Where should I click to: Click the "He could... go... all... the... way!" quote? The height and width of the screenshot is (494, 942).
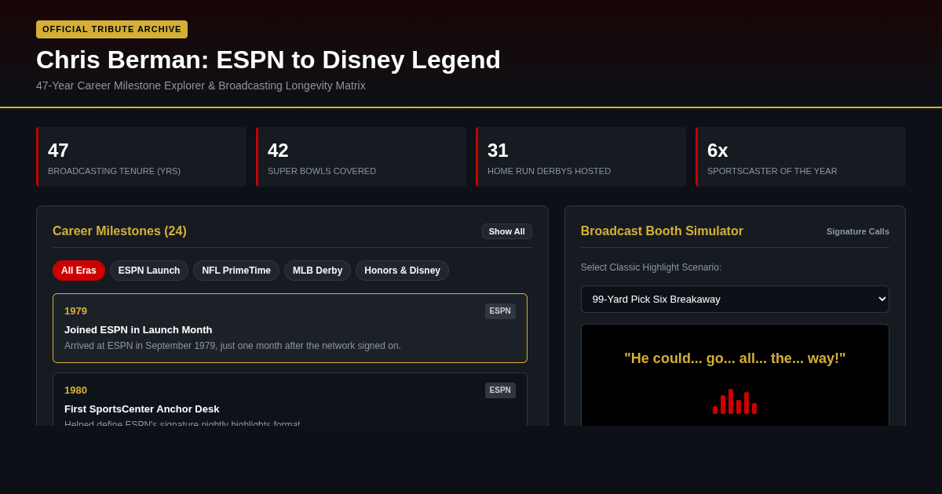point(735,358)
